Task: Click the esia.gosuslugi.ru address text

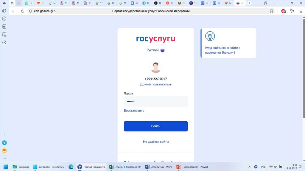Action: point(45,11)
